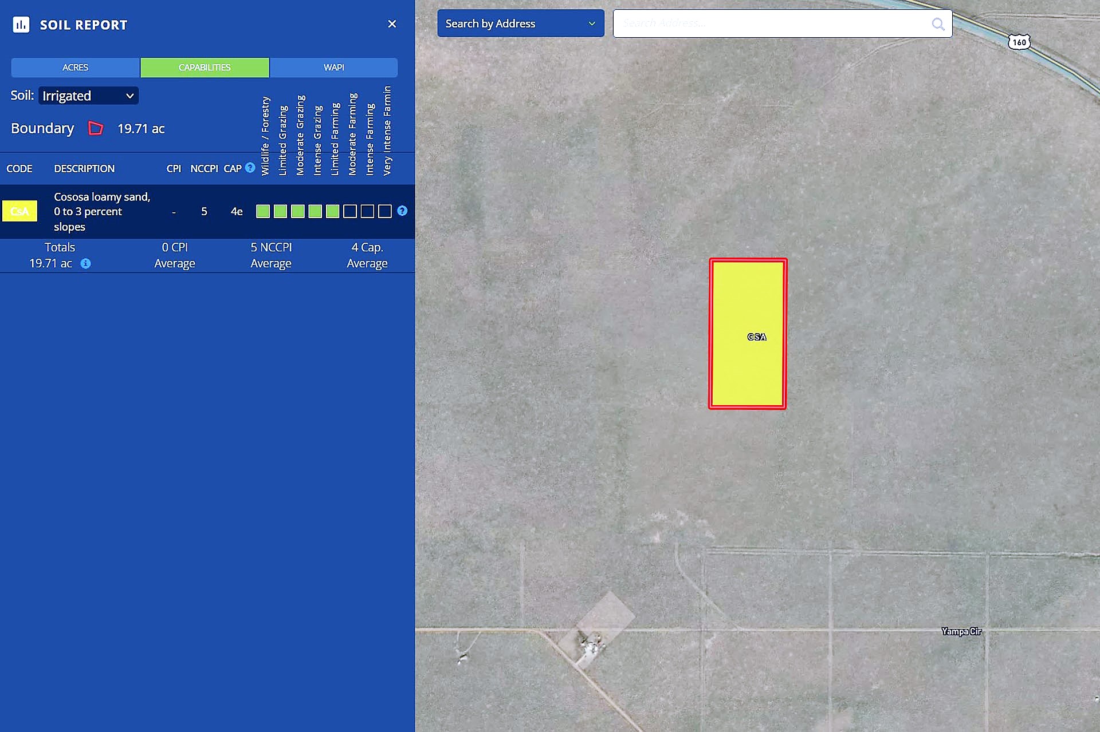This screenshot has height=732, width=1100.
Task: Click the yellow CsA soil code swatch
Action: (19, 211)
